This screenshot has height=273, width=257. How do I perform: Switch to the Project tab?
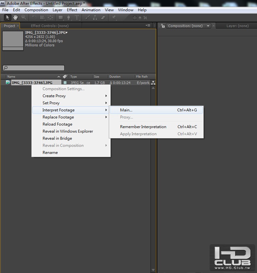coord(9,26)
